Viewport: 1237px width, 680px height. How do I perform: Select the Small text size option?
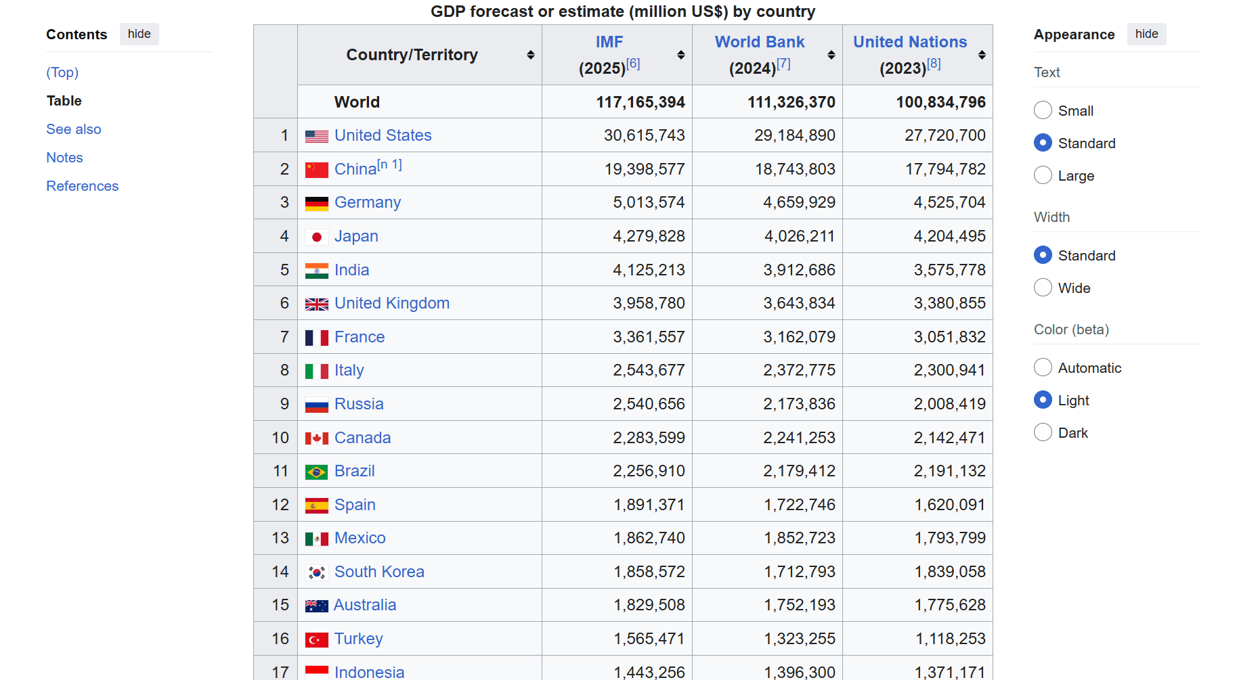(x=1043, y=110)
